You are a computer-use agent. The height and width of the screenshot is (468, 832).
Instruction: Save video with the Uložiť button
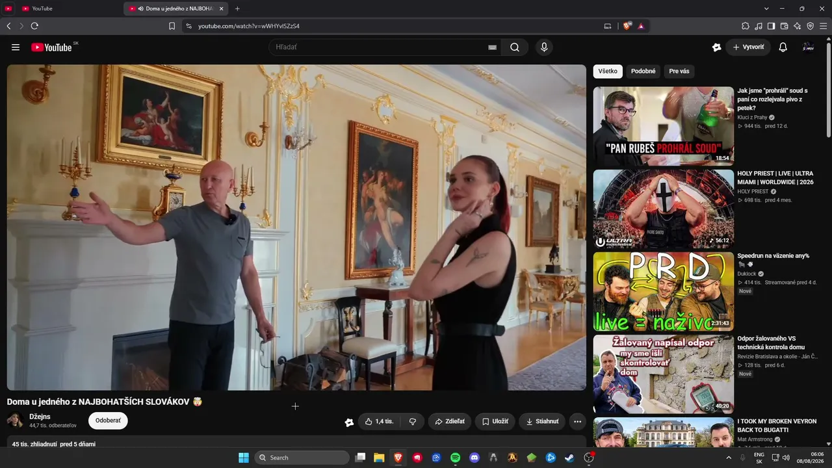coord(495,421)
